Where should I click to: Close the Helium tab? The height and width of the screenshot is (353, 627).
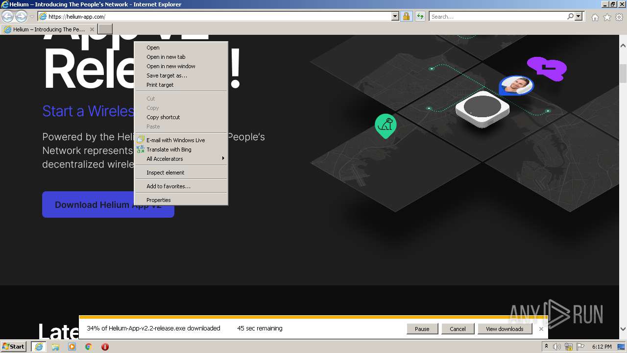pos(92,29)
